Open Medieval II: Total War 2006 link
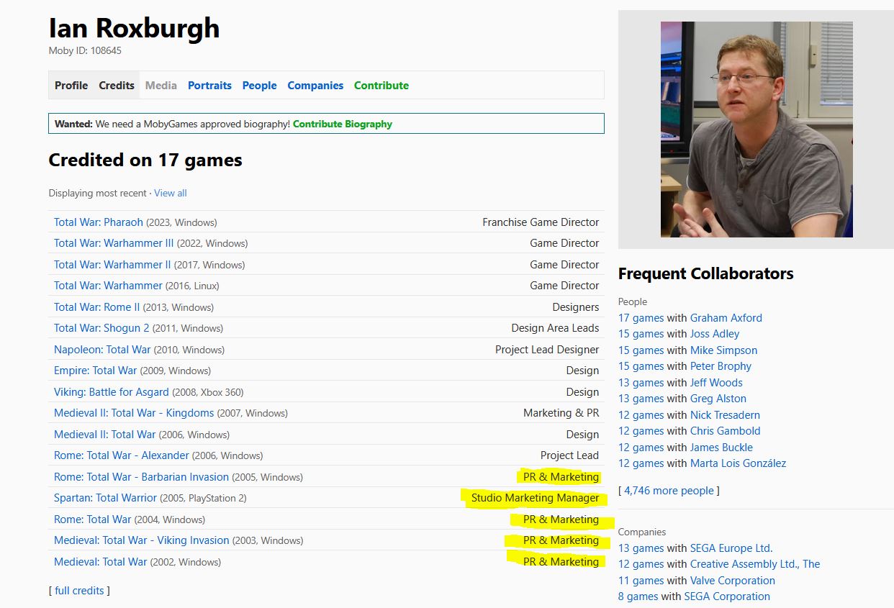The image size is (894, 608). coord(104,435)
